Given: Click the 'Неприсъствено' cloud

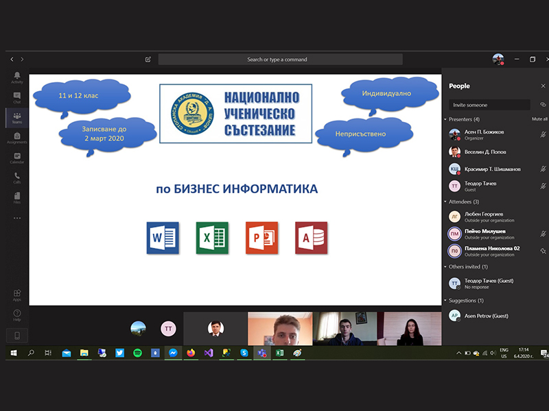Looking at the screenshot, I should 364,136.
